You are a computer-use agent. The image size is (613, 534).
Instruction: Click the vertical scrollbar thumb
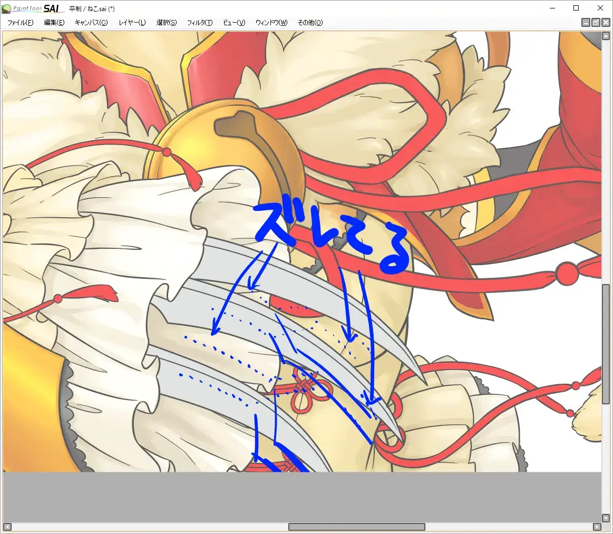point(606,344)
